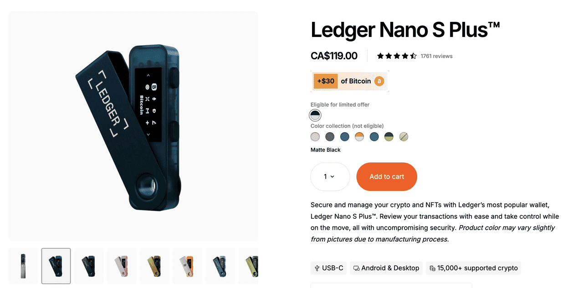Show the pink device thumbnail image

tap(122, 266)
